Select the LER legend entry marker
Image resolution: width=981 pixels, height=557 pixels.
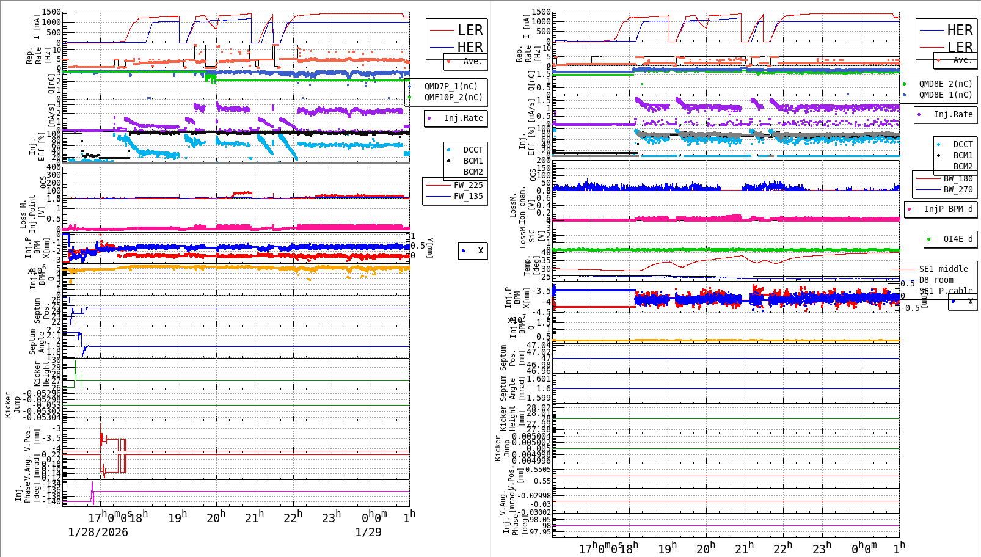441,29
